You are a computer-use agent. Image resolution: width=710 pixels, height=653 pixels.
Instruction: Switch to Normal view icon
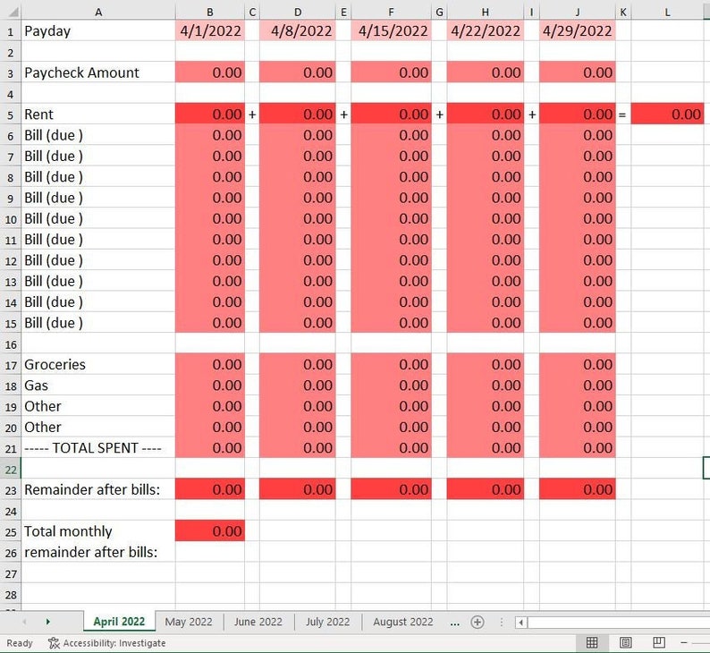591,642
